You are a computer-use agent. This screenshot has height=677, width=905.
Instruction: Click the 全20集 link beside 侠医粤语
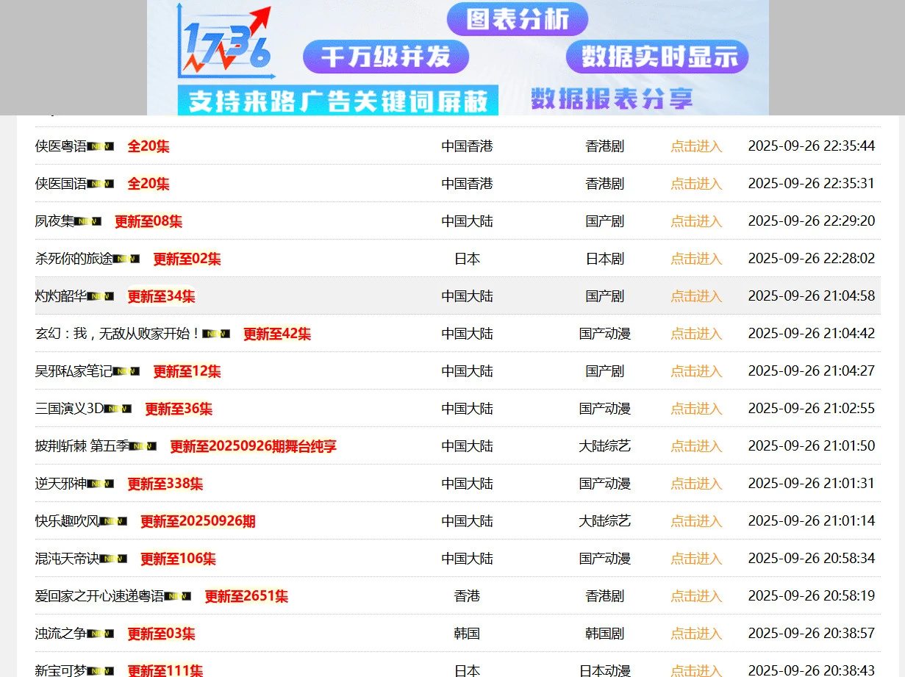[x=149, y=146]
